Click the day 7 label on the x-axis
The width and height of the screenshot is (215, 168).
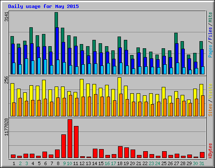pos(52,163)
